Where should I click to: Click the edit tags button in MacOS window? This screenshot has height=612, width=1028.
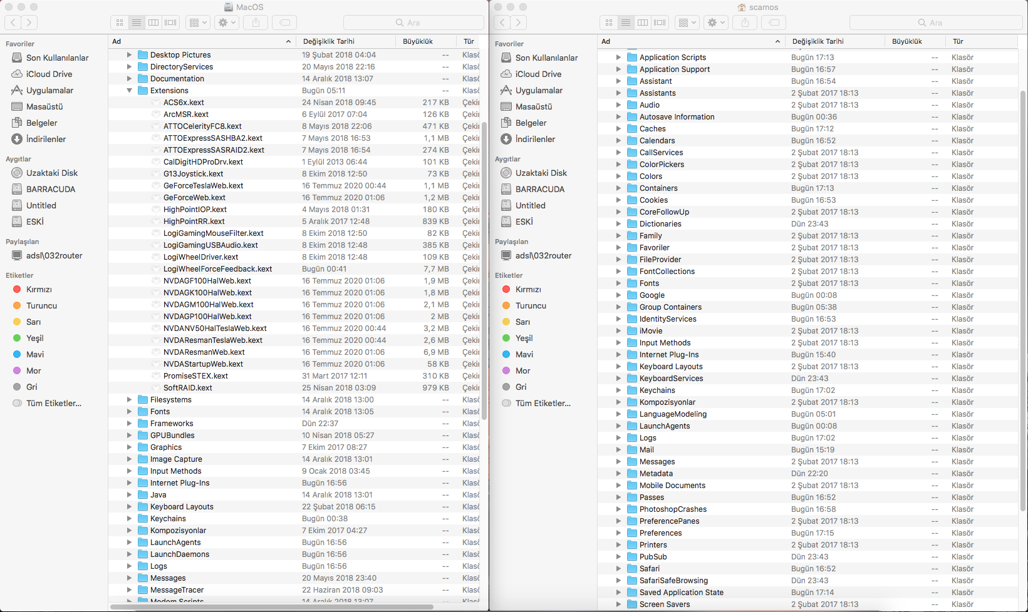pyautogui.click(x=284, y=23)
